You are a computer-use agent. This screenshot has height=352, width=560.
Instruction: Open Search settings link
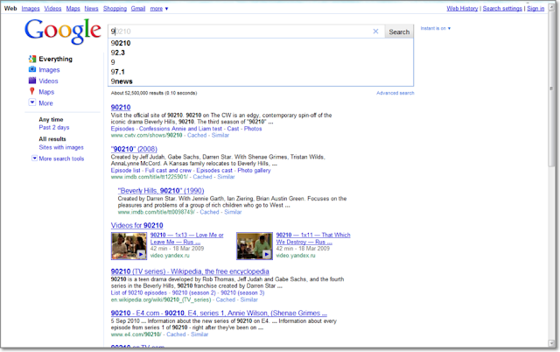(x=502, y=9)
